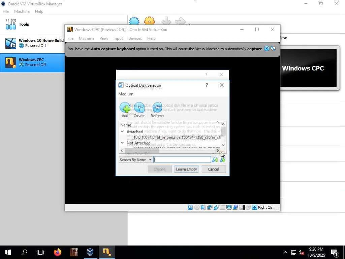Open File menu in VirtualBox Manager
The image size is (345, 259).
(6, 11)
